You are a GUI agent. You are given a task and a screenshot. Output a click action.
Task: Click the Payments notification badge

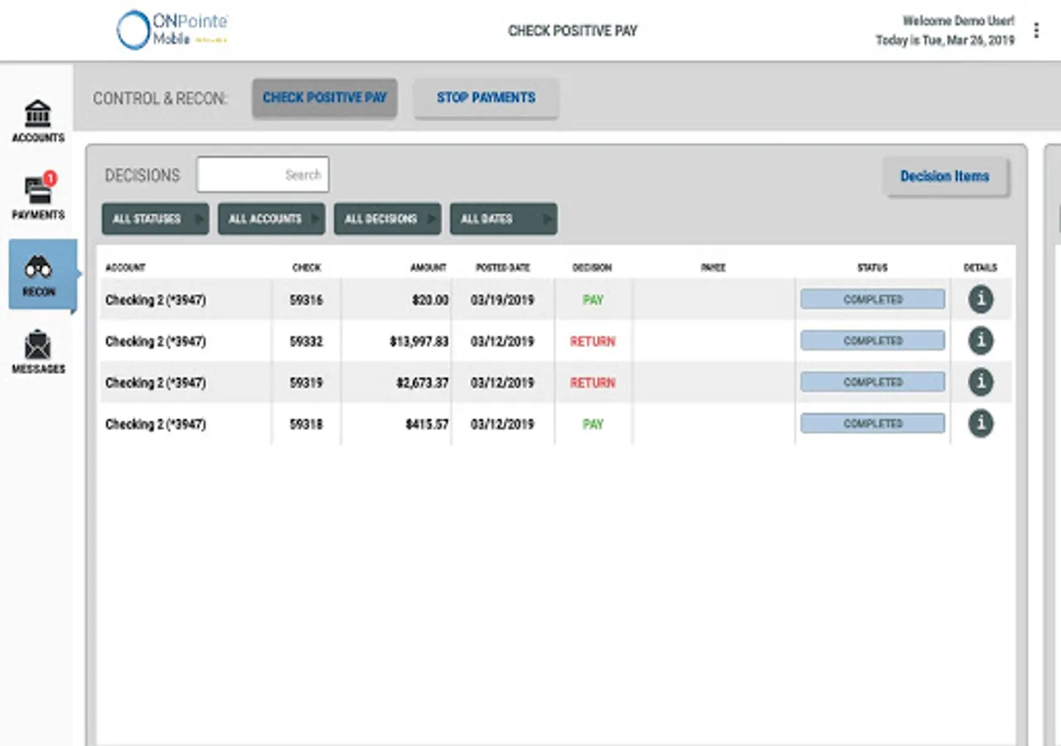pos(50,178)
